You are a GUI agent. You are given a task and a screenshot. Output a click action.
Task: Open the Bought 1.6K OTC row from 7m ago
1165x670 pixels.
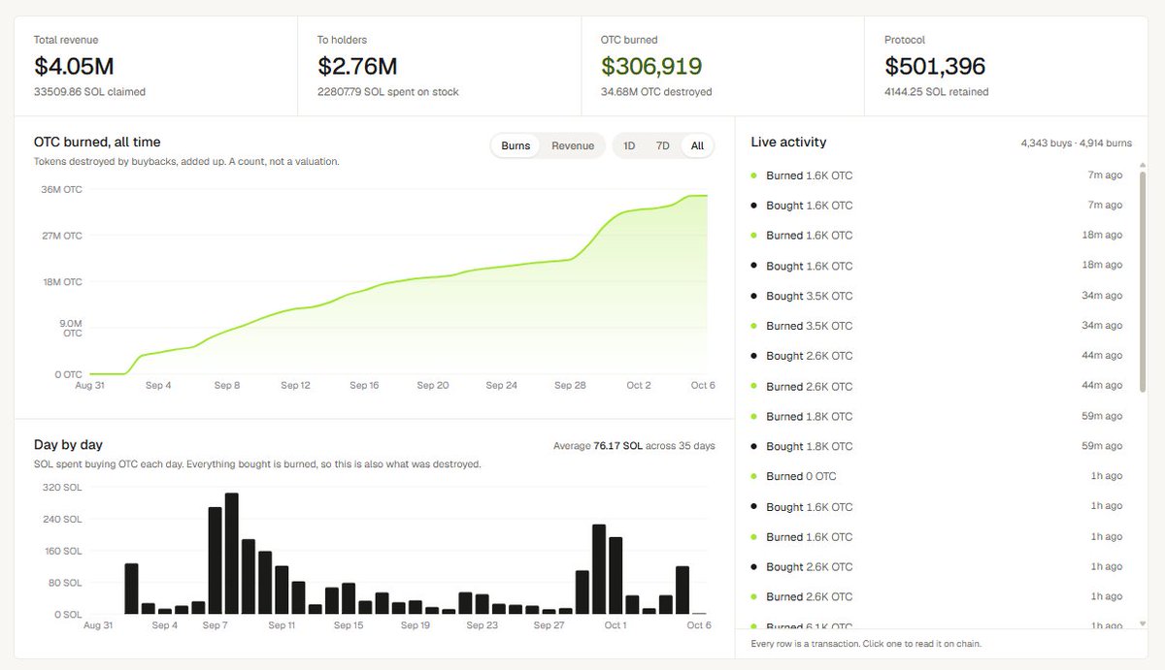[x=937, y=206]
